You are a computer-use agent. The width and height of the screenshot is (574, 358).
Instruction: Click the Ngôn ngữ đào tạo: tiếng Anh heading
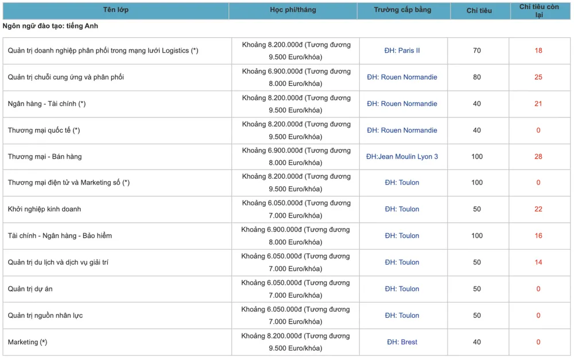tap(51, 26)
